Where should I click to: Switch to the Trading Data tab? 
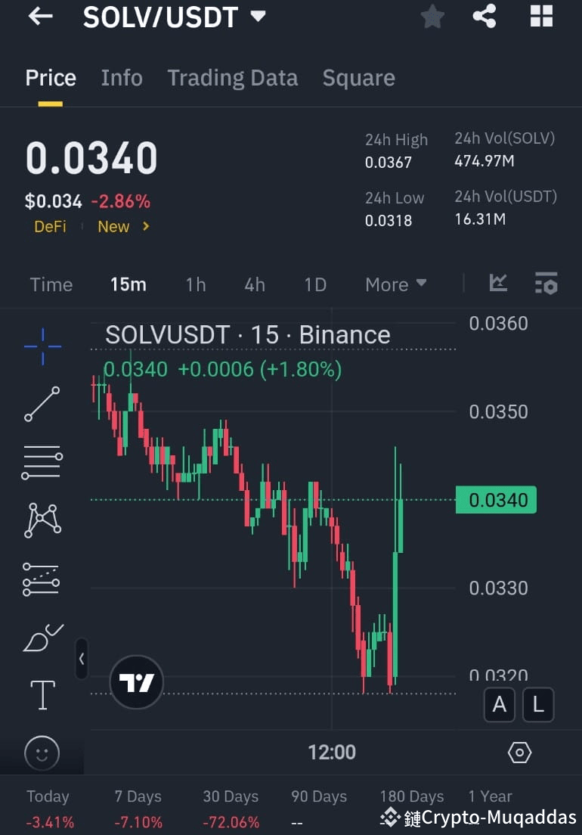(x=232, y=77)
